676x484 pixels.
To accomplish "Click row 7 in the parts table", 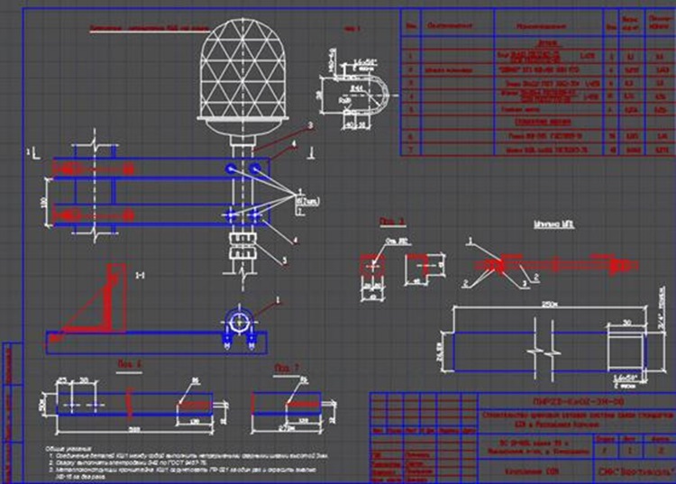I will [x=538, y=150].
